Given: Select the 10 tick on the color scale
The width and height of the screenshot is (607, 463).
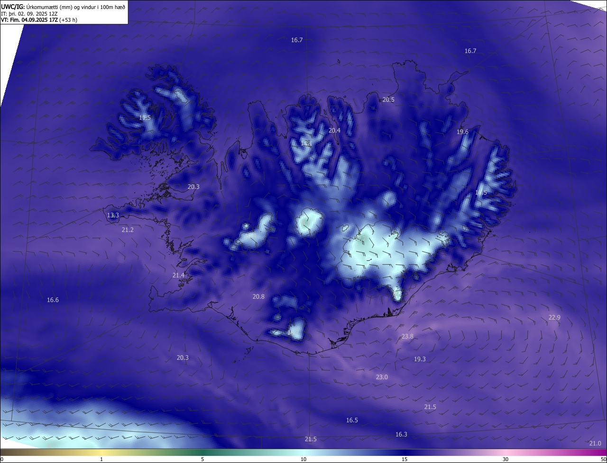Looking at the screenshot, I should (303, 460).
